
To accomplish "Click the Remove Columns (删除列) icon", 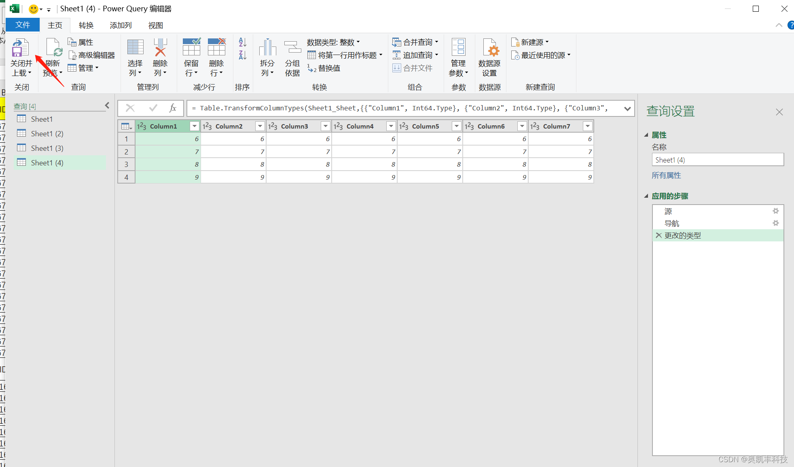I will 160,48.
